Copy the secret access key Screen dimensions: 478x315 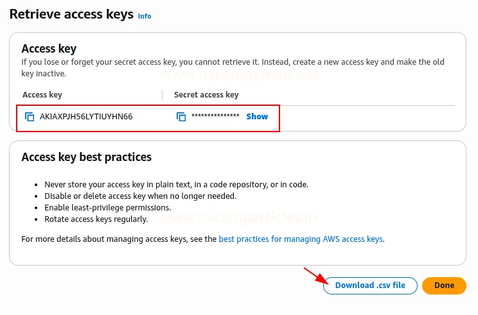181,117
